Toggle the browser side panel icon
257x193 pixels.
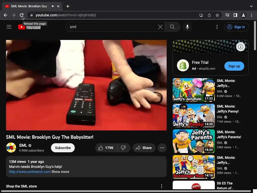[235, 15]
